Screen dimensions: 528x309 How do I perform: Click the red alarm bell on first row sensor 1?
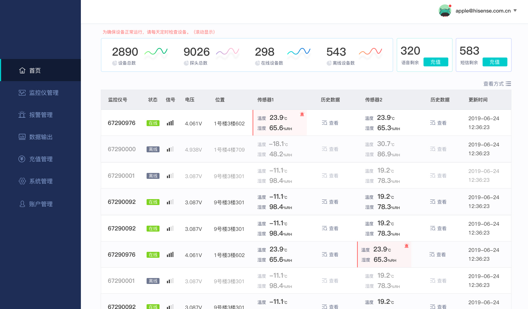click(x=302, y=114)
